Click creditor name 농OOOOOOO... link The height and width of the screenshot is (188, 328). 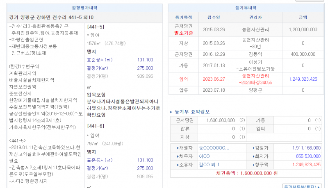point(214,148)
